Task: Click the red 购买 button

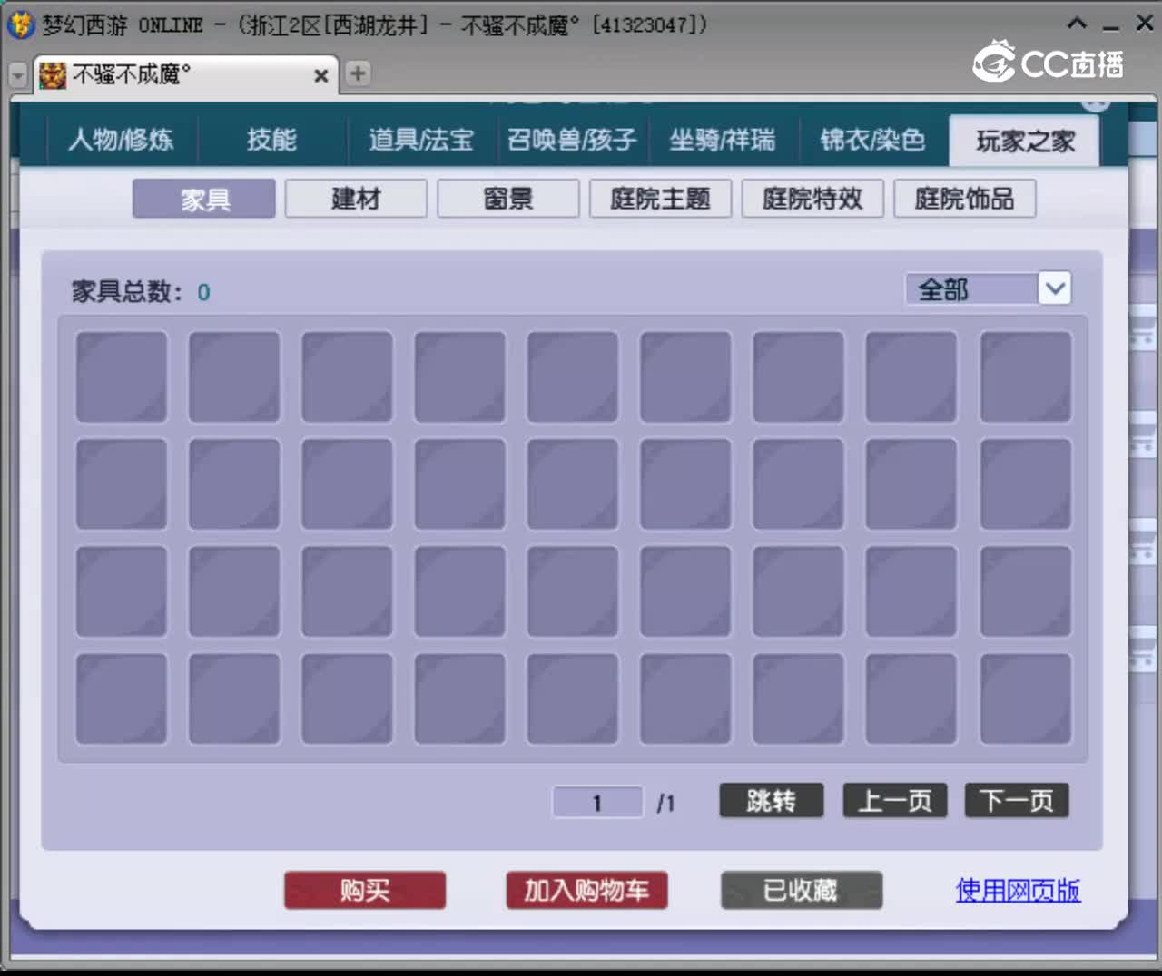Action: [x=365, y=890]
